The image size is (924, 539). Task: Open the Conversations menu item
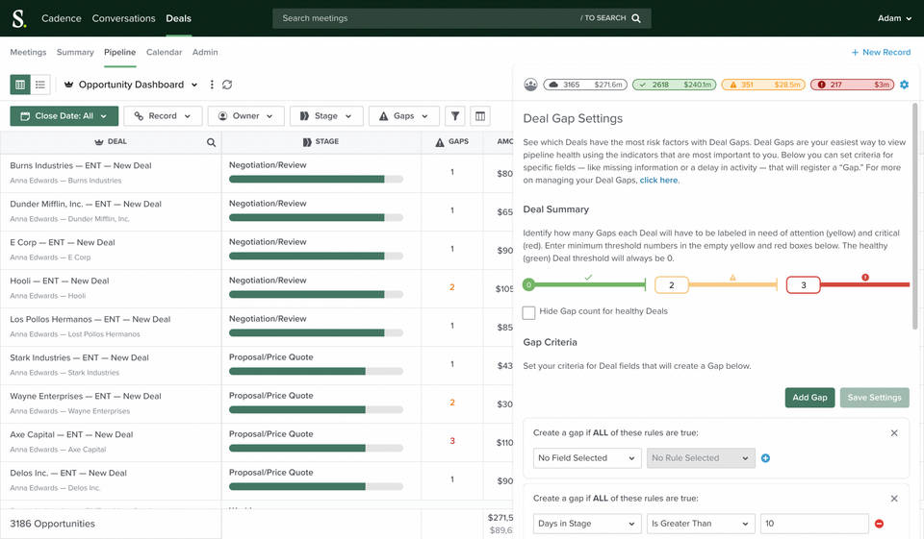coord(123,18)
